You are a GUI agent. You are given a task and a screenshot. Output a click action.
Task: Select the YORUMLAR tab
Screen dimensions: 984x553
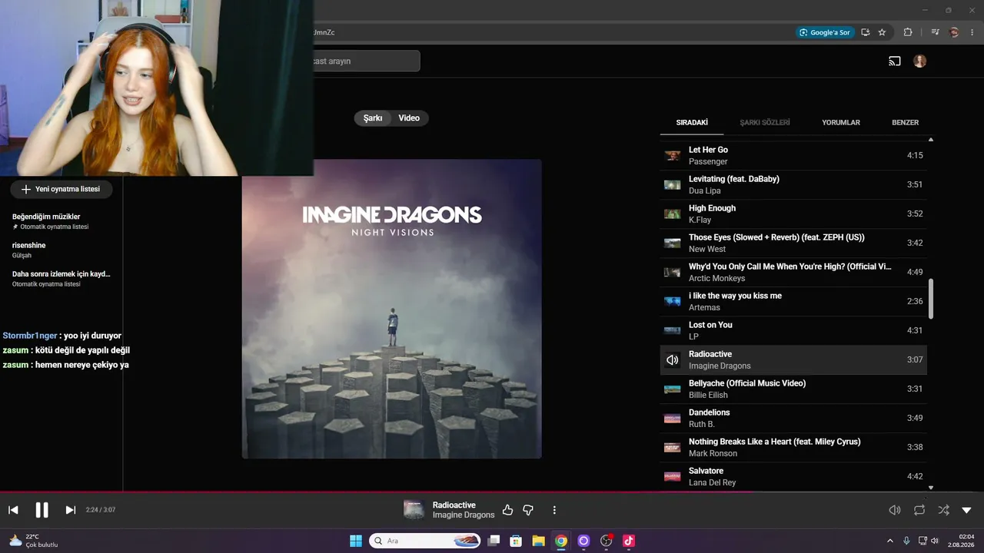pos(841,123)
